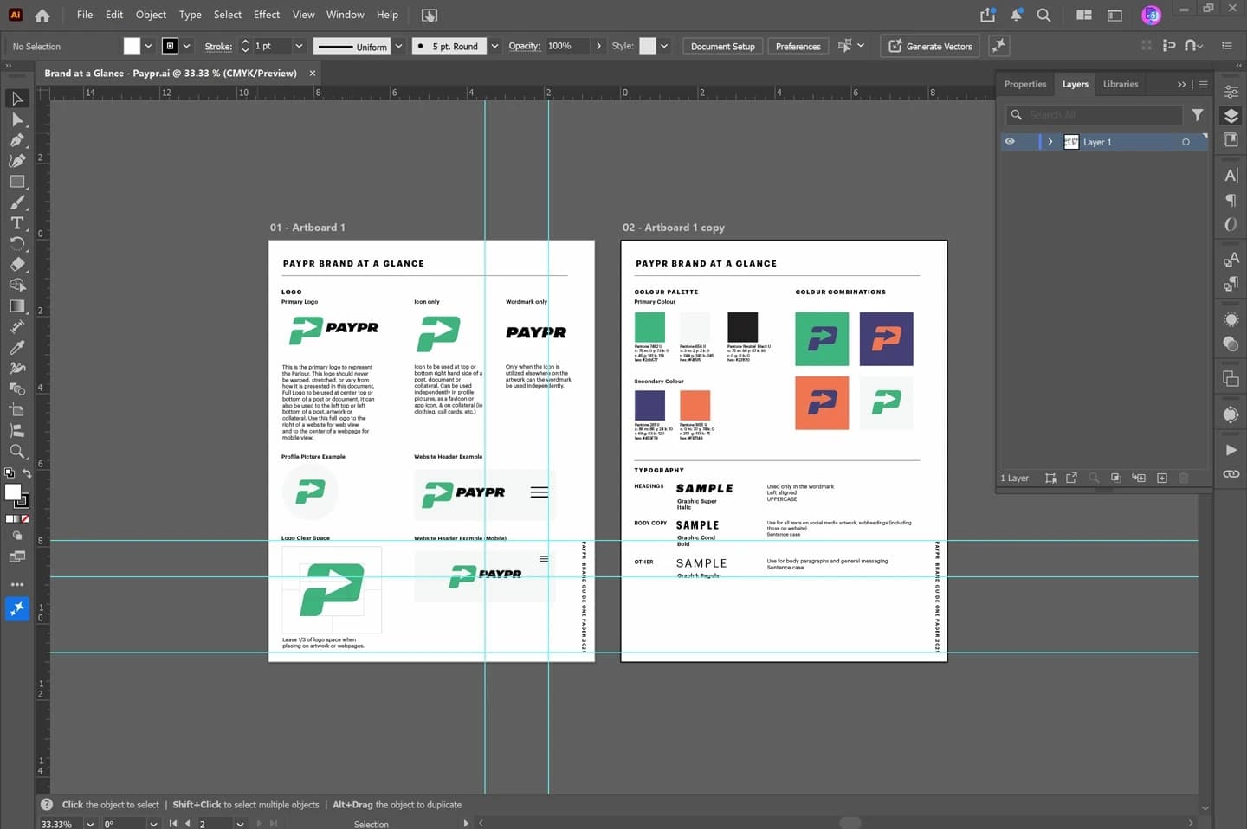Swap fill and stroke colors
Viewport: 1247px width, 829px height.
[x=27, y=473]
